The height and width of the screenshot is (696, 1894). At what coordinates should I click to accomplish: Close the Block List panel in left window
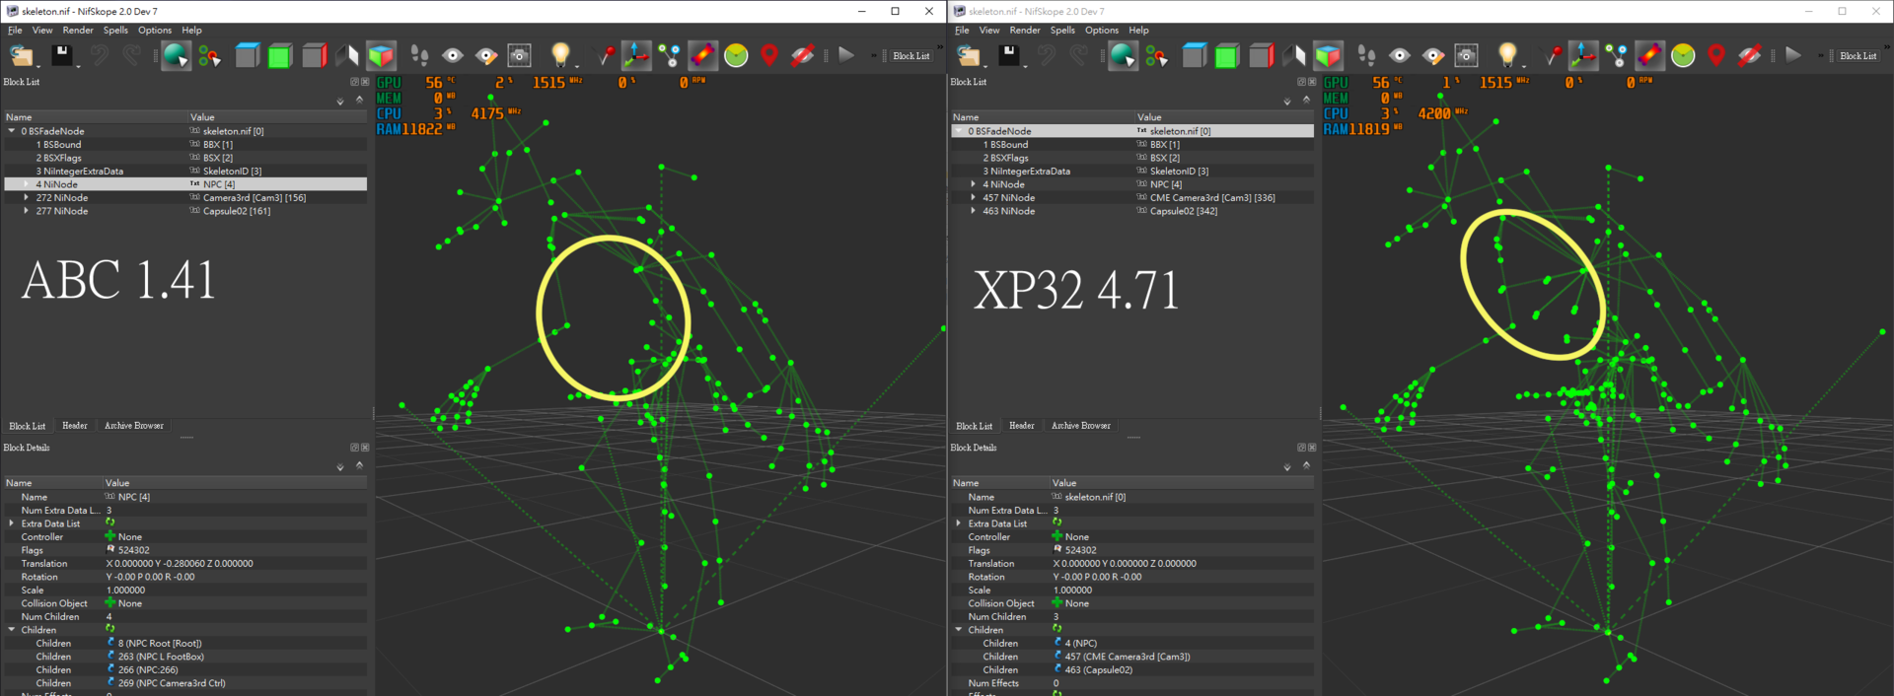365,82
